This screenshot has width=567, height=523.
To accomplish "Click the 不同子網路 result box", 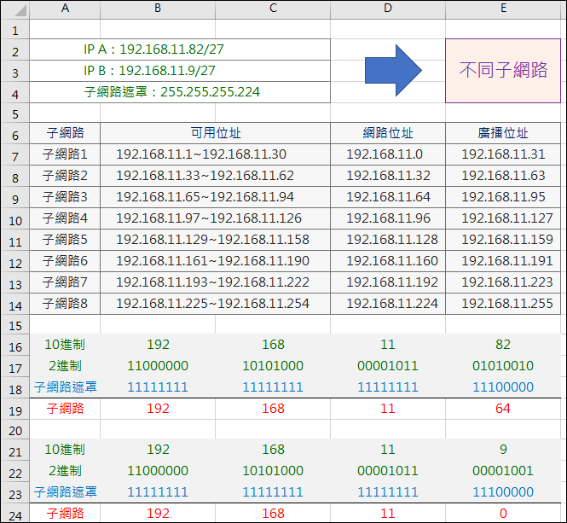I will [x=503, y=71].
